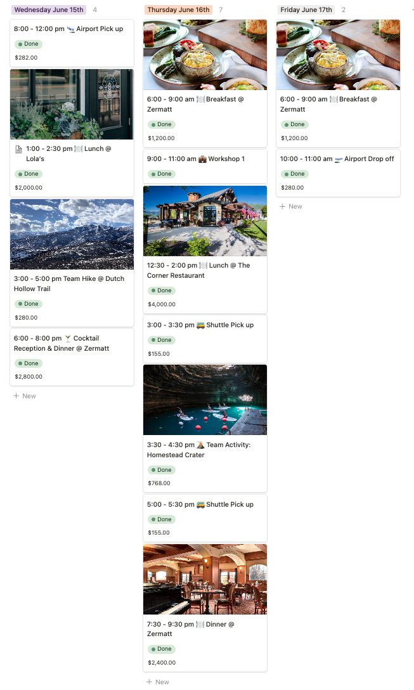Click the bus icon on the 3:00 Shuttle Pick up
Viewport: 414px width, 690px height.
pos(200,325)
